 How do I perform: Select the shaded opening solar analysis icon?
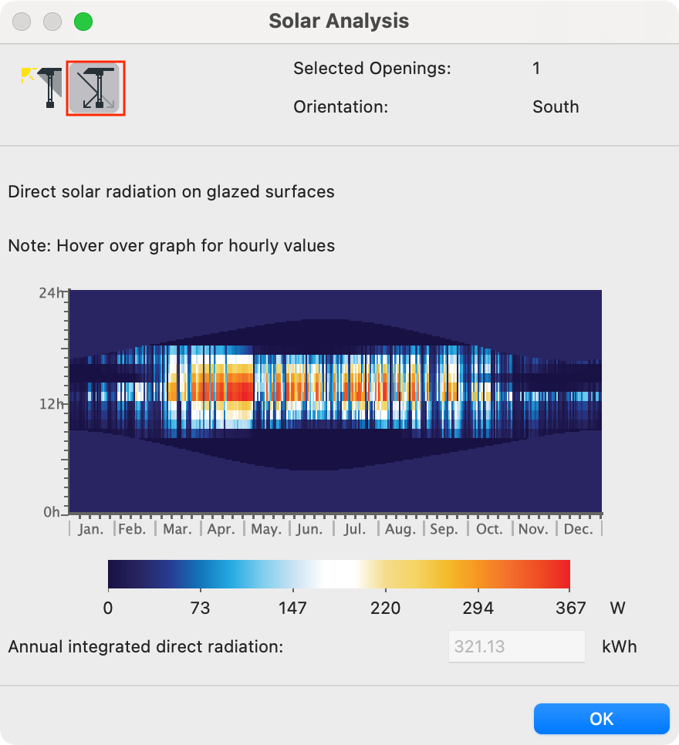click(42, 88)
